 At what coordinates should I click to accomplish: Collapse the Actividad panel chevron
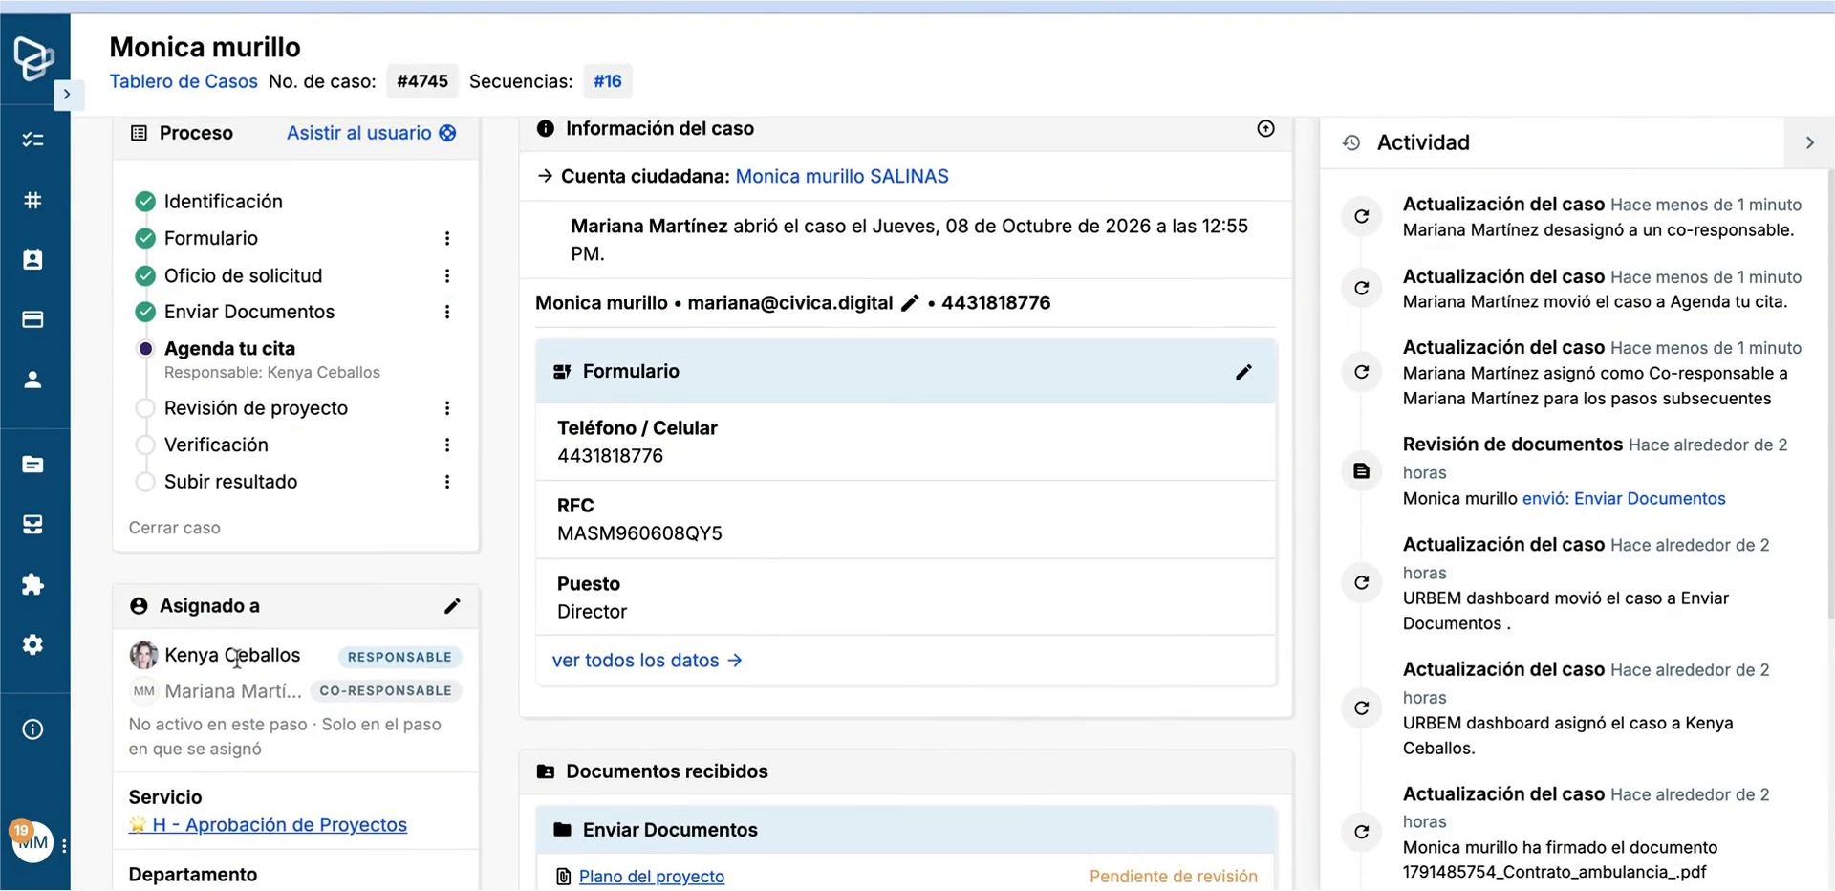pyautogui.click(x=1809, y=142)
